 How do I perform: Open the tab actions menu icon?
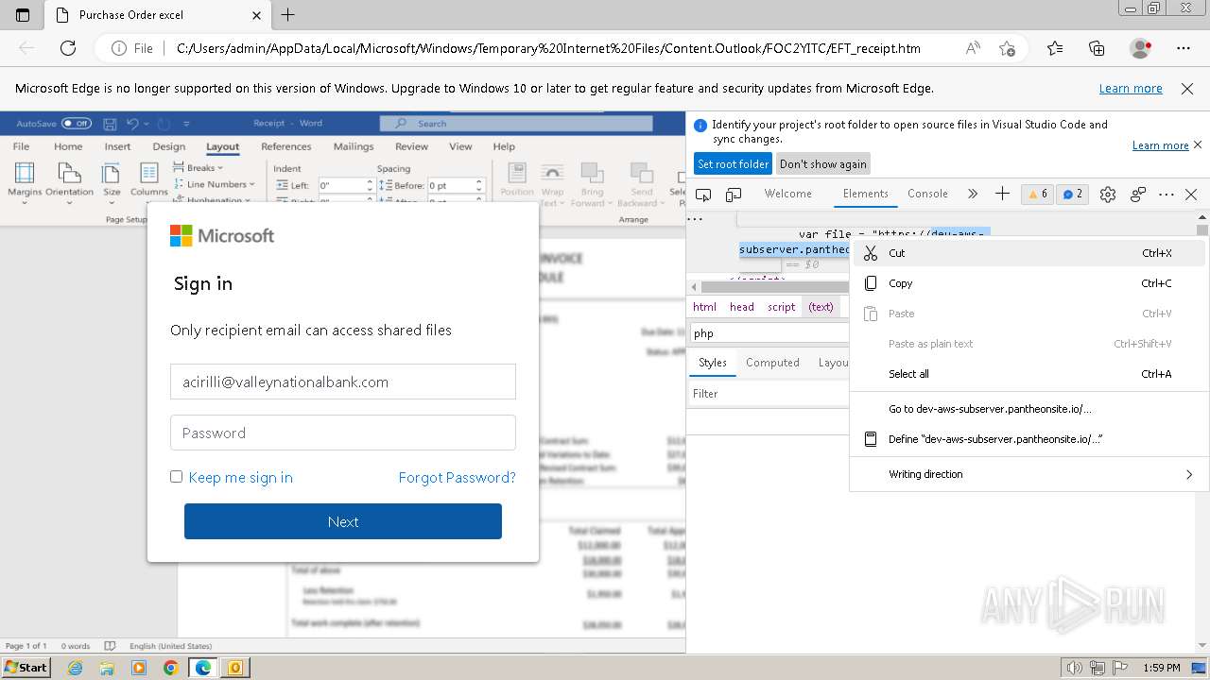pyautogui.click(x=23, y=15)
